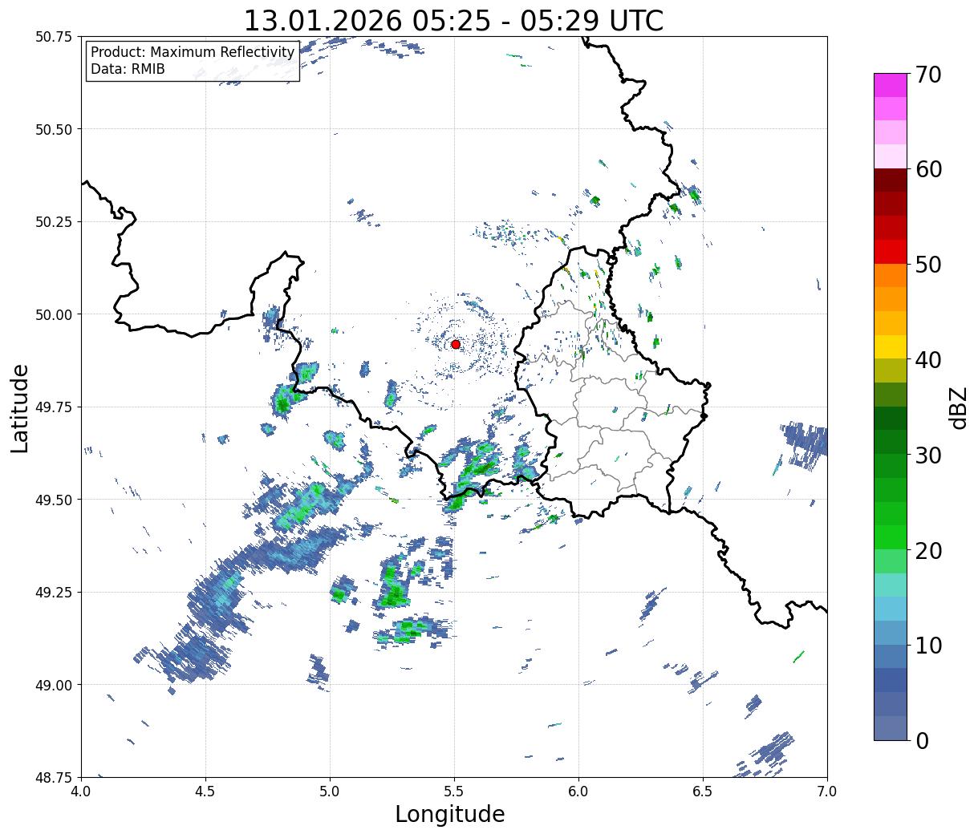
Task: Click the longitude tick label 7.0
Action: 827,791
